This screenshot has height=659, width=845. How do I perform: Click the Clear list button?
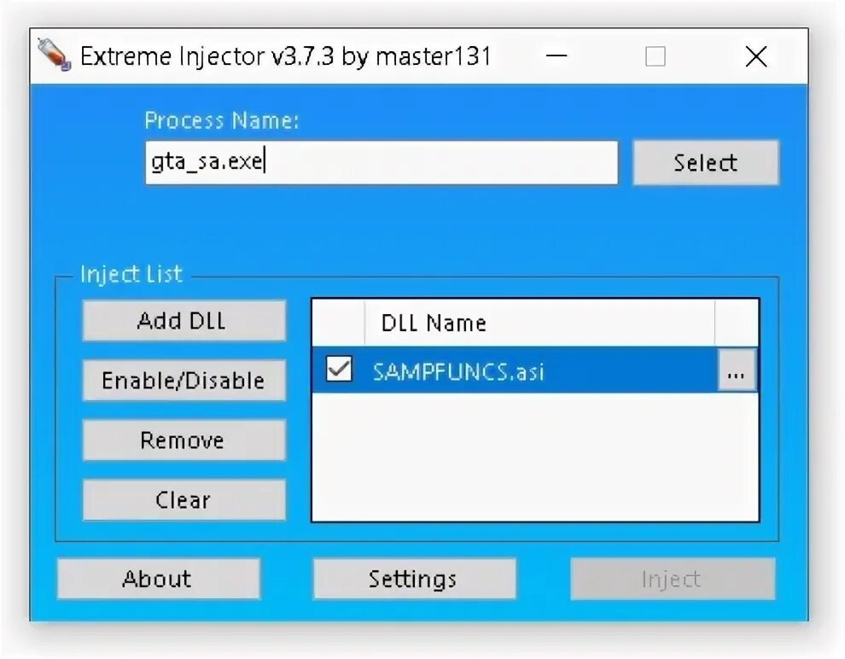pos(184,500)
